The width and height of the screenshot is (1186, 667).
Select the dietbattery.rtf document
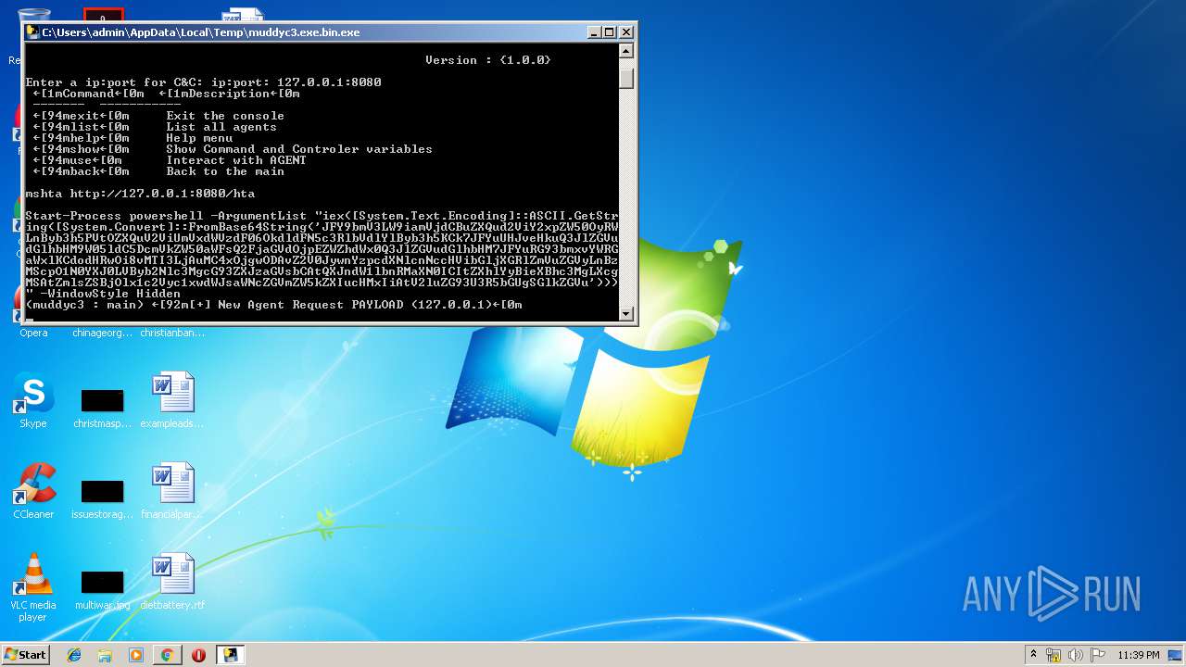click(172, 582)
